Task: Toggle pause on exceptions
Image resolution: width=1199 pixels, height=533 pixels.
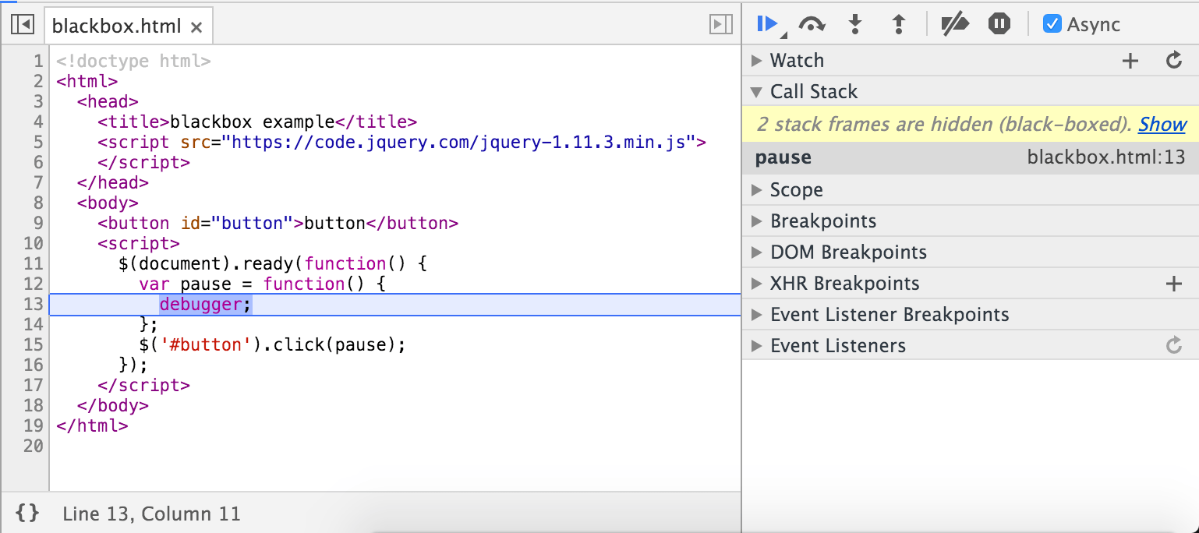Action: pyautogui.click(x=999, y=24)
